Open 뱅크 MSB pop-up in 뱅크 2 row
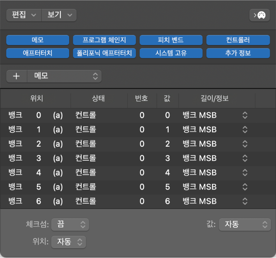This screenshot has width=276, height=258. pyautogui.click(x=245, y=144)
